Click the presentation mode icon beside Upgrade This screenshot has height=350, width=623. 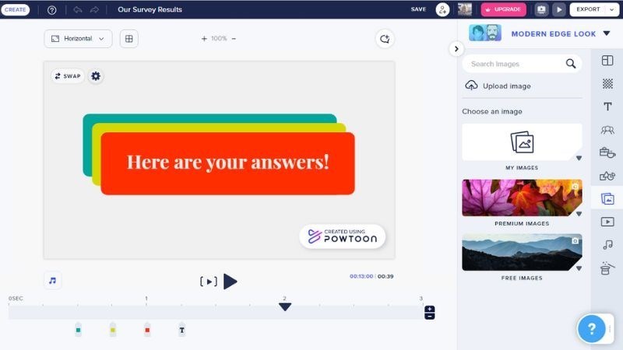click(x=541, y=9)
